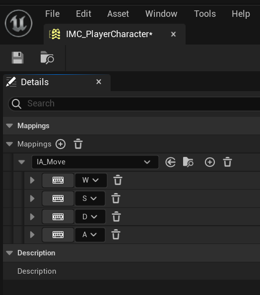Click keyboard key selector button for S row

click(58, 198)
